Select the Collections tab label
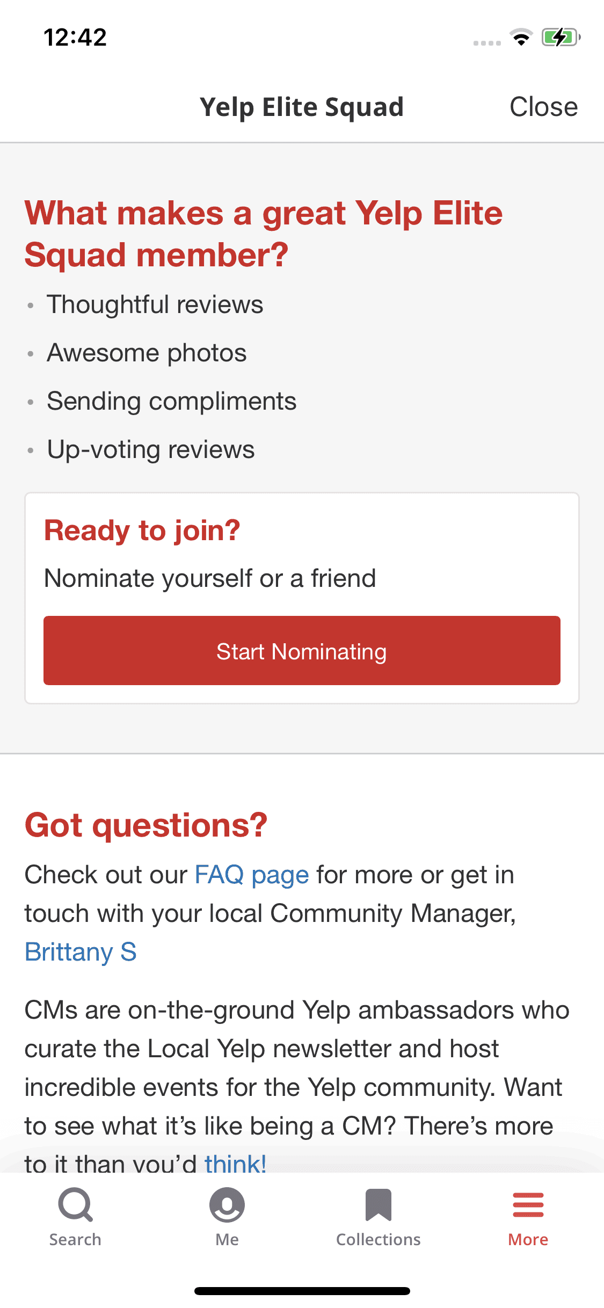Image resolution: width=604 pixels, height=1308 pixels. click(379, 1239)
